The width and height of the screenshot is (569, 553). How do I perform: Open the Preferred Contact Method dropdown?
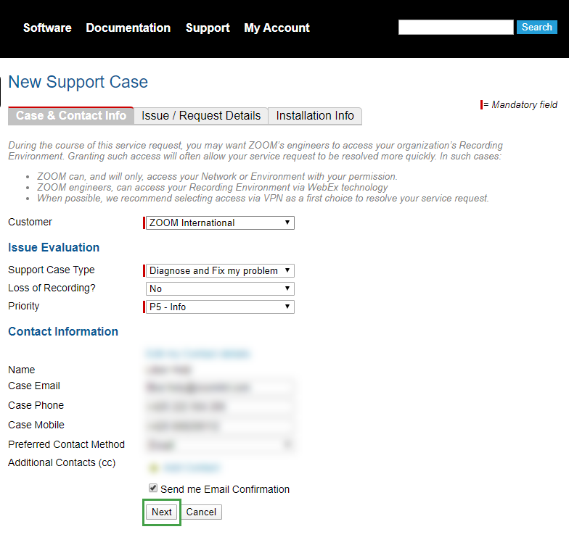tap(220, 444)
